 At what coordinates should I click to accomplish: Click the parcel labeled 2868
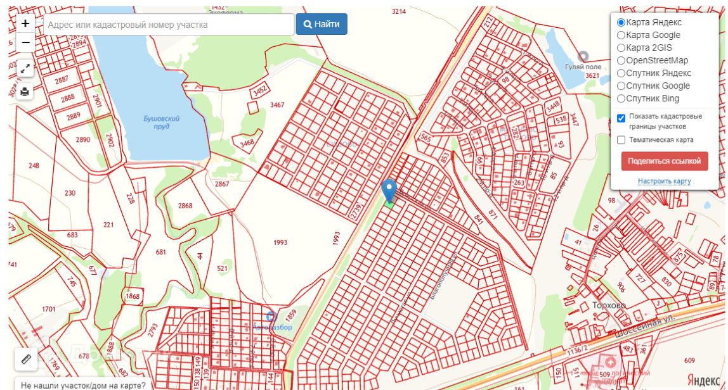pos(185,206)
